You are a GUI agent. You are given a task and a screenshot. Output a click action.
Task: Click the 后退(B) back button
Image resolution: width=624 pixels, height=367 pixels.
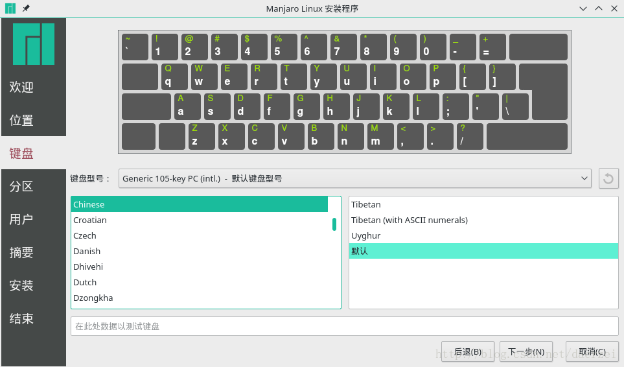(468, 351)
